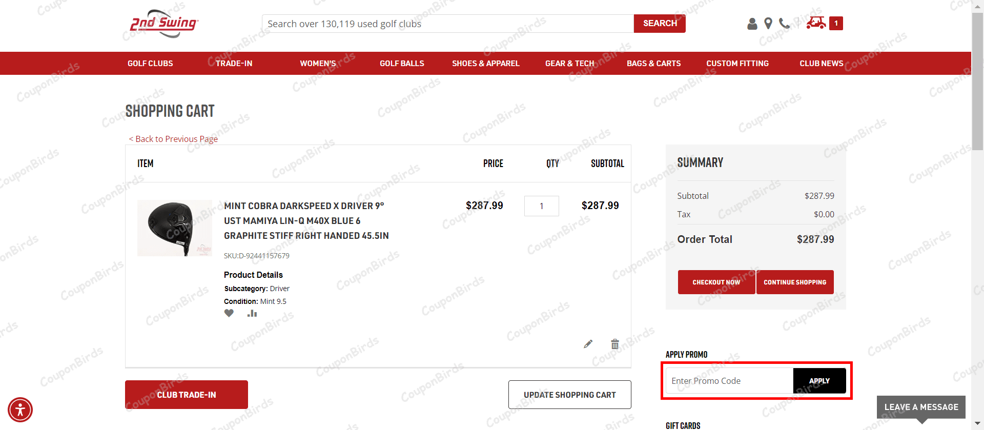Click the SKU:D-92441157679 text

tap(256, 256)
